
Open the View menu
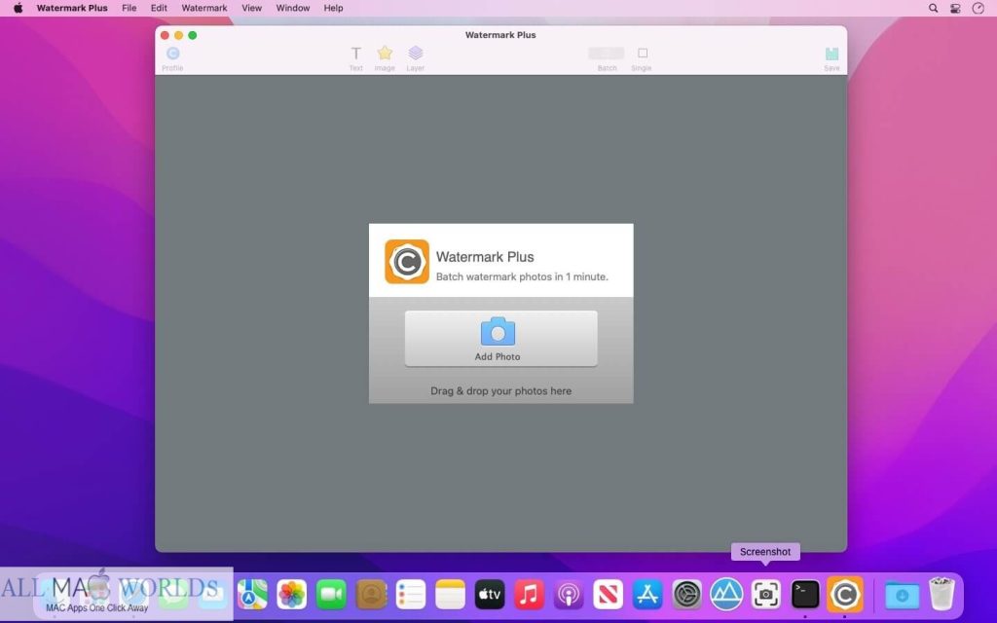[252, 8]
